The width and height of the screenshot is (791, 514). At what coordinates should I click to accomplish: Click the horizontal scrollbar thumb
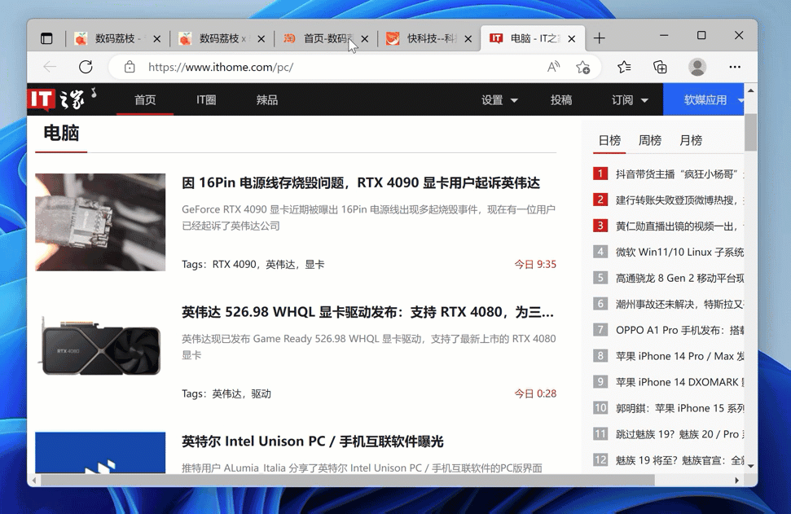pos(348,481)
